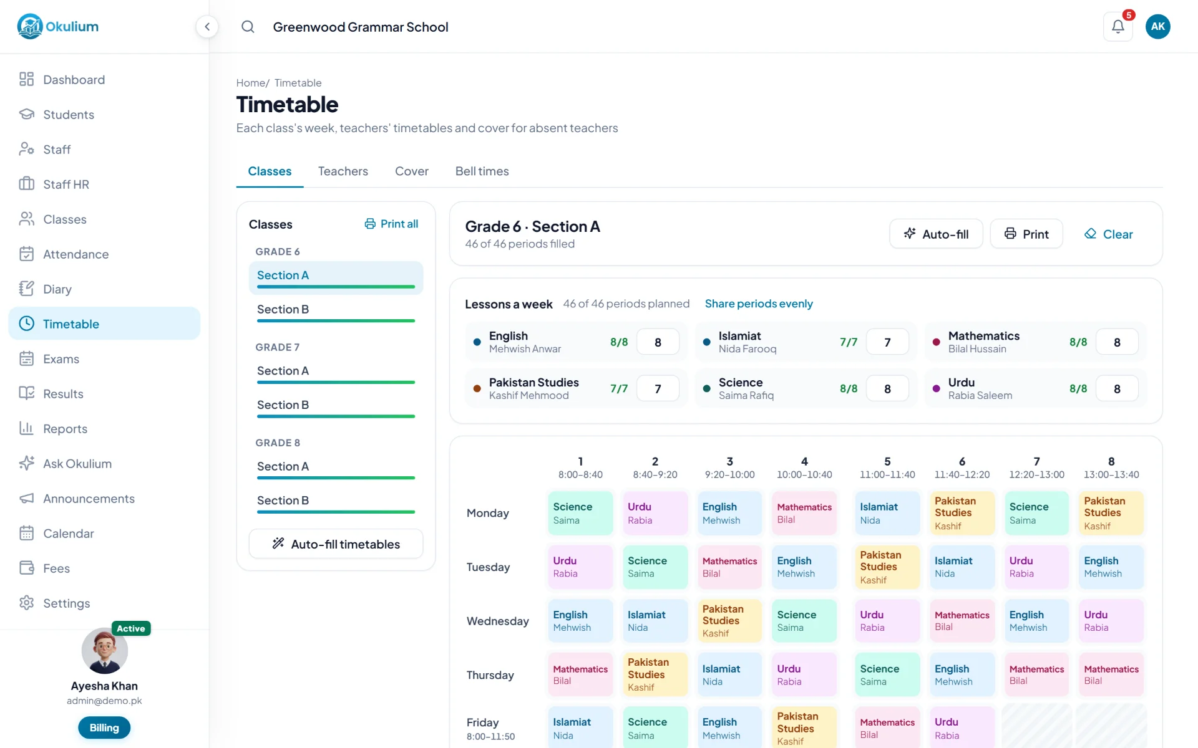Image resolution: width=1198 pixels, height=748 pixels.
Task: Open the Diary page
Action: (104, 289)
